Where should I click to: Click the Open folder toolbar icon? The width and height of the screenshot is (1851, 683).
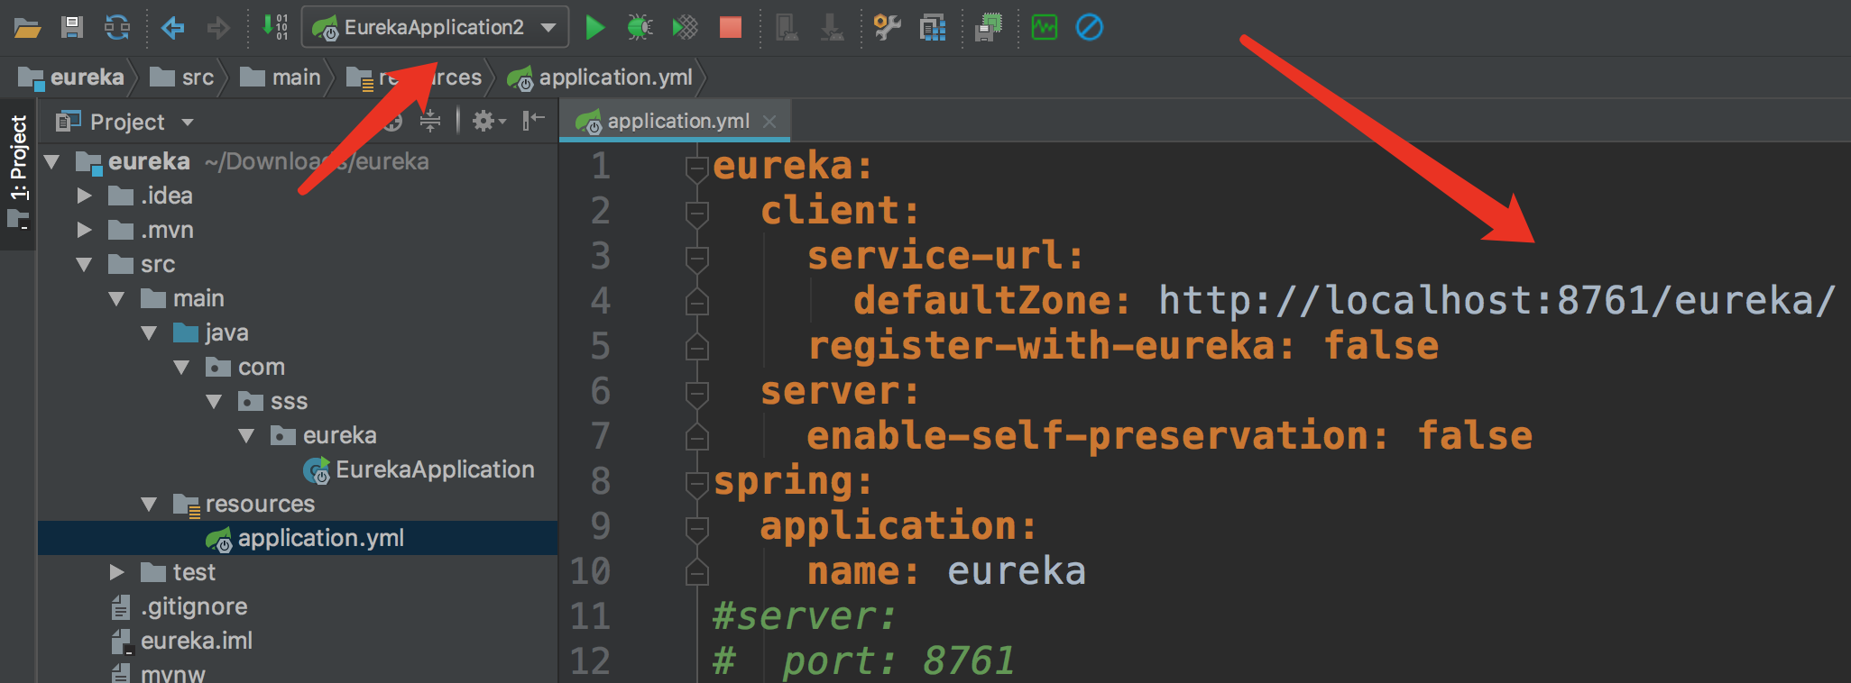coord(27,28)
